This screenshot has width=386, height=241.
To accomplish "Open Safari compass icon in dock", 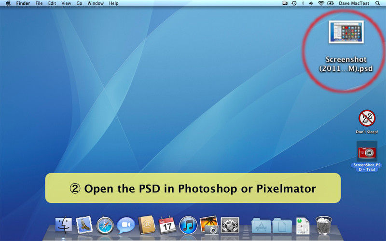I will (105, 225).
